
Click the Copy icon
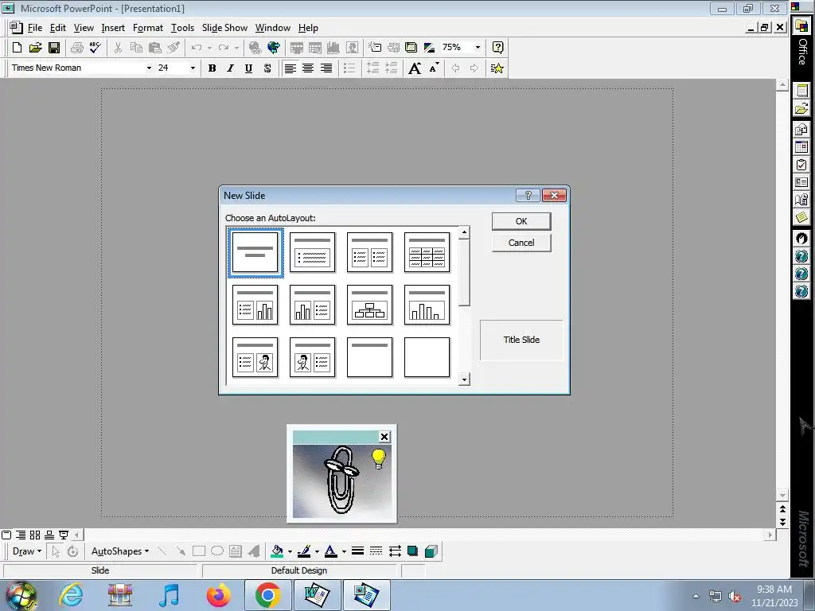pyautogui.click(x=136, y=48)
